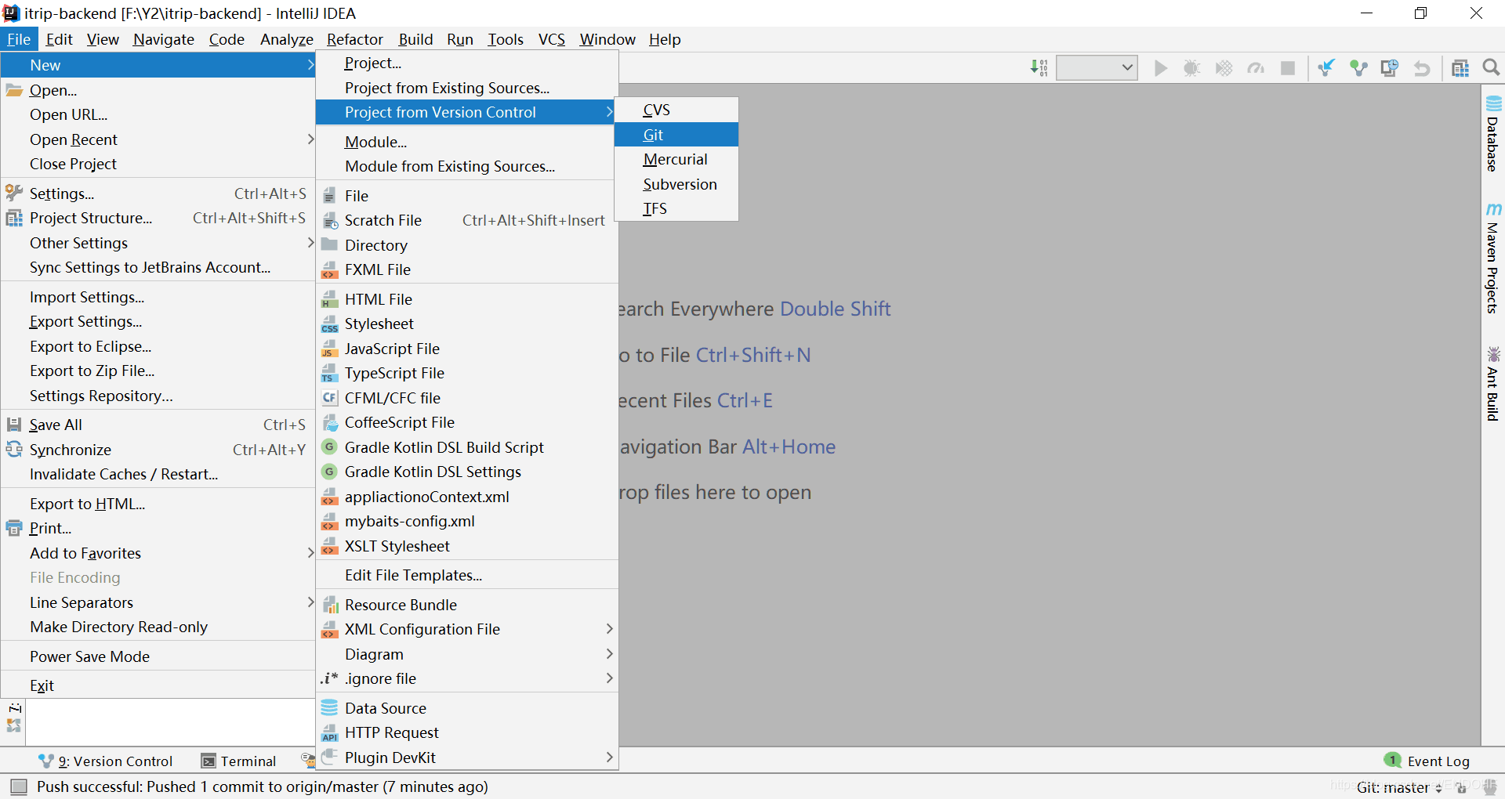Open Project Structure from the toolbar icon

pyautogui.click(x=1460, y=68)
